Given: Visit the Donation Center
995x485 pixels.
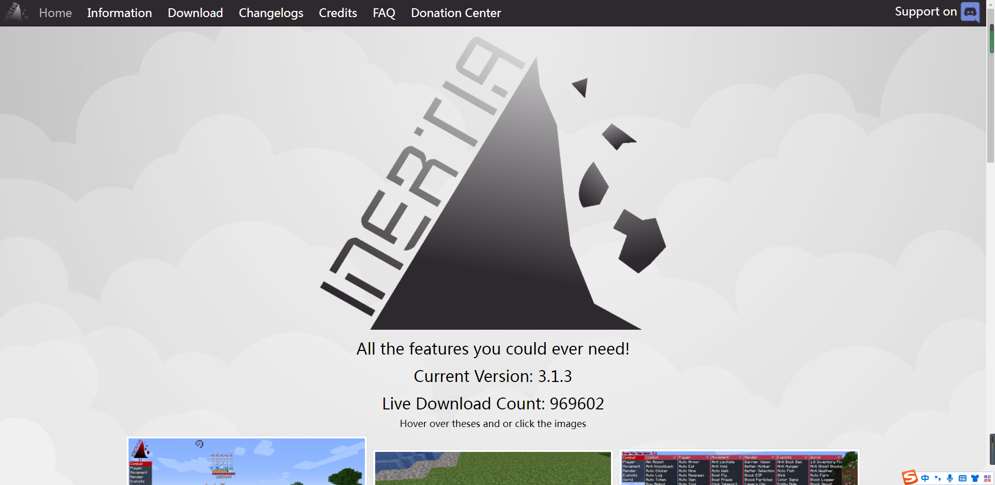Looking at the screenshot, I should 456,12.
